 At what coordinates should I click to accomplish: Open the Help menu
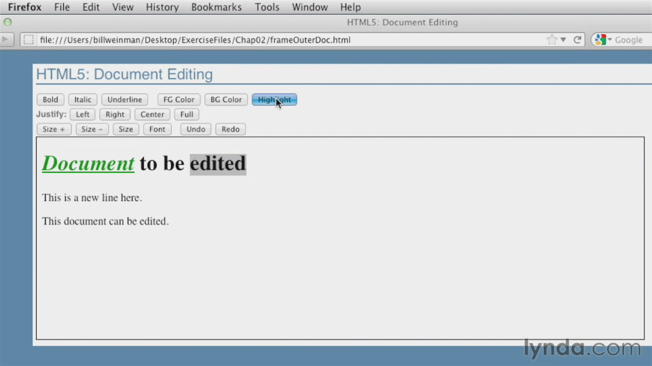pyautogui.click(x=350, y=7)
